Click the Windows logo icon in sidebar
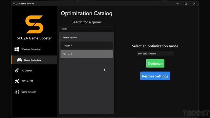This screenshot has width=210, height=118. pos(17,49)
